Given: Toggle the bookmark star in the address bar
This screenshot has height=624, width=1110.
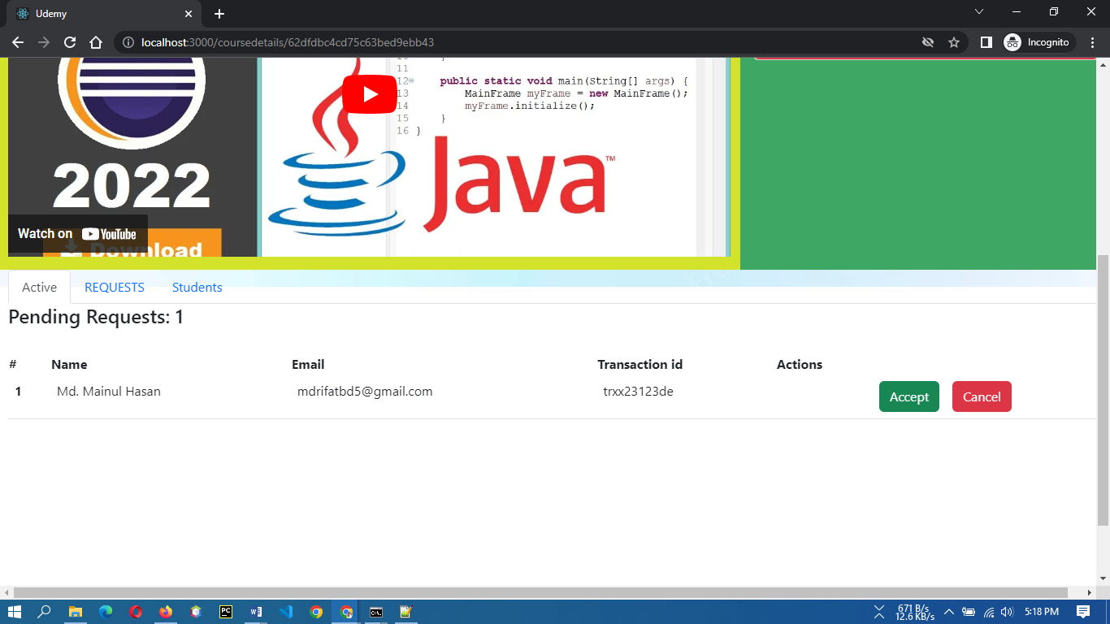Looking at the screenshot, I should pyautogui.click(x=953, y=42).
